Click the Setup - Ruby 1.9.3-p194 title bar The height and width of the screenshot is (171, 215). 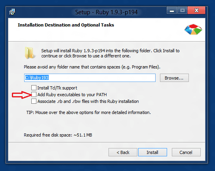point(106,12)
